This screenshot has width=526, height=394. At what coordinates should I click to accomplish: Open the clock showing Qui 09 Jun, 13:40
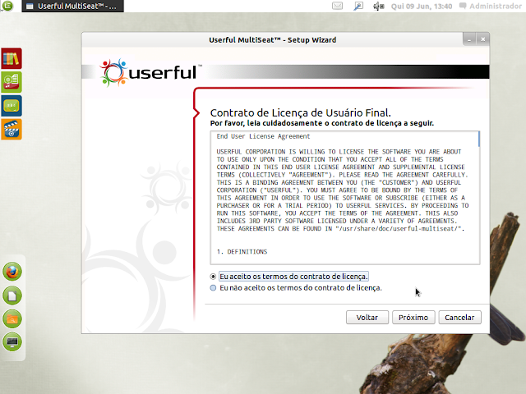[x=422, y=6]
